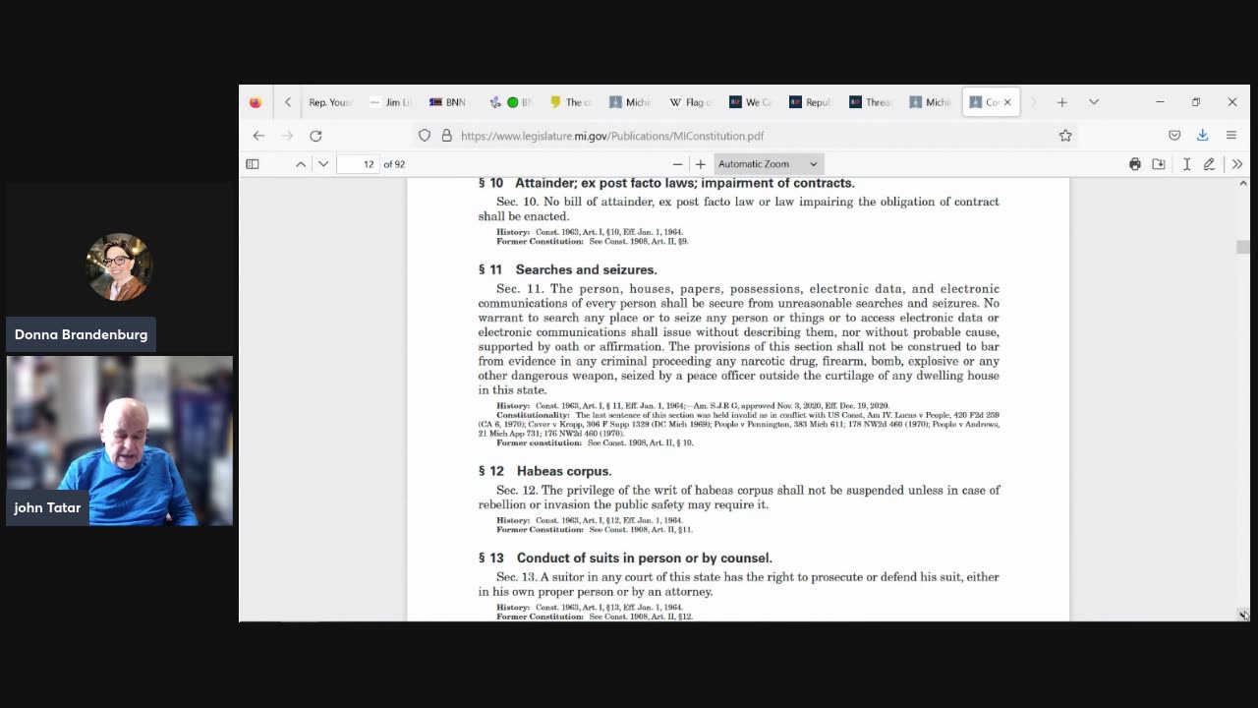This screenshot has height=708, width=1258.
Task: Click the '§ 11 Searches and seizures.' heading
Action: [567, 269]
